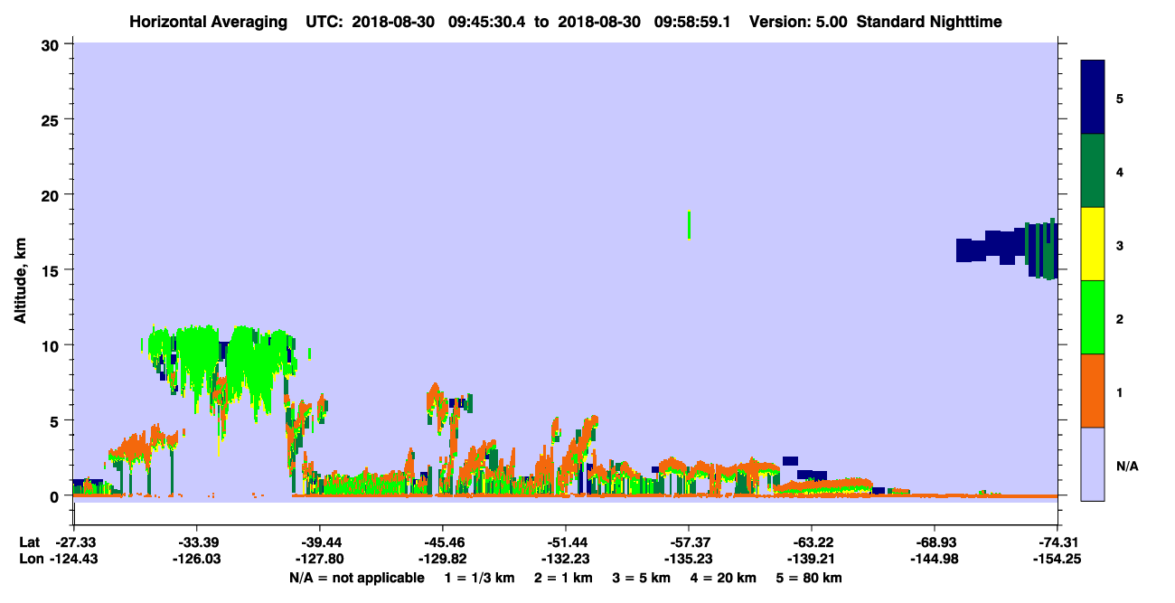Click the longitude value -154.25
The height and width of the screenshot is (603, 1175).
click(x=1057, y=559)
